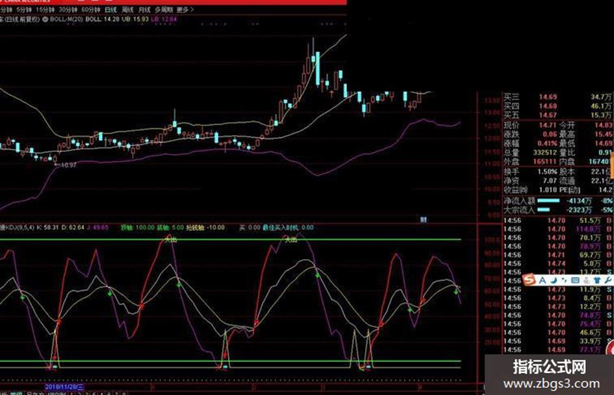
Task: Click the 今开 value 14.83
Action: pos(604,125)
